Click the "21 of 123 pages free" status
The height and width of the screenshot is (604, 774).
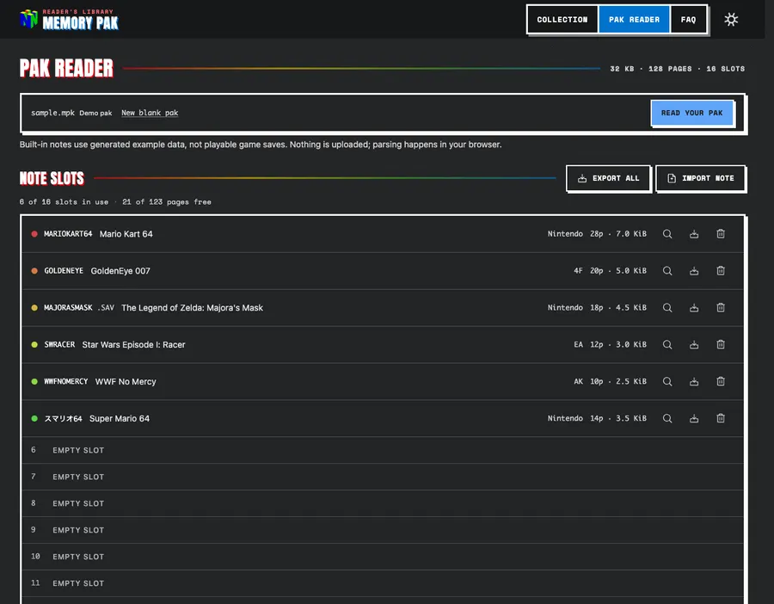tap(167, 202)
